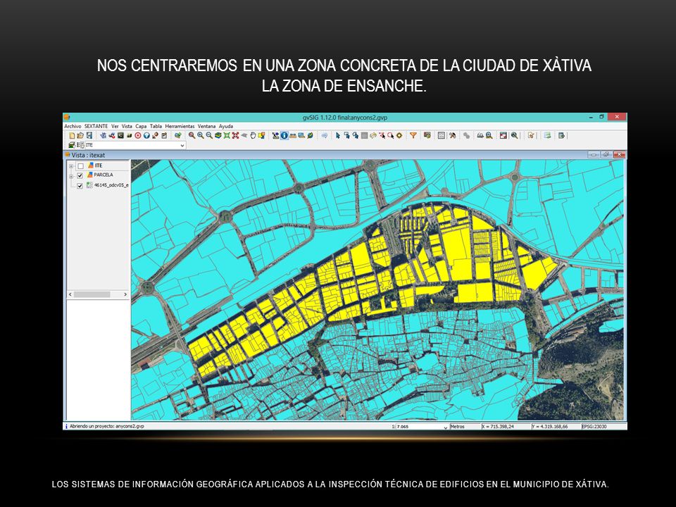Open the SEXTANTE menu

tap(96, 126)
